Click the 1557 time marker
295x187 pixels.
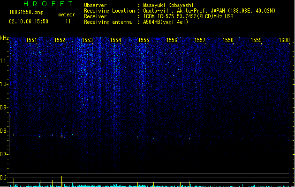200,40
